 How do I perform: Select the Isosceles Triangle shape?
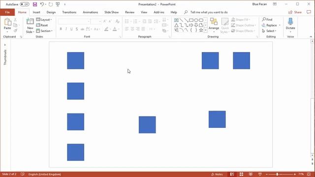tap(176, 25)
